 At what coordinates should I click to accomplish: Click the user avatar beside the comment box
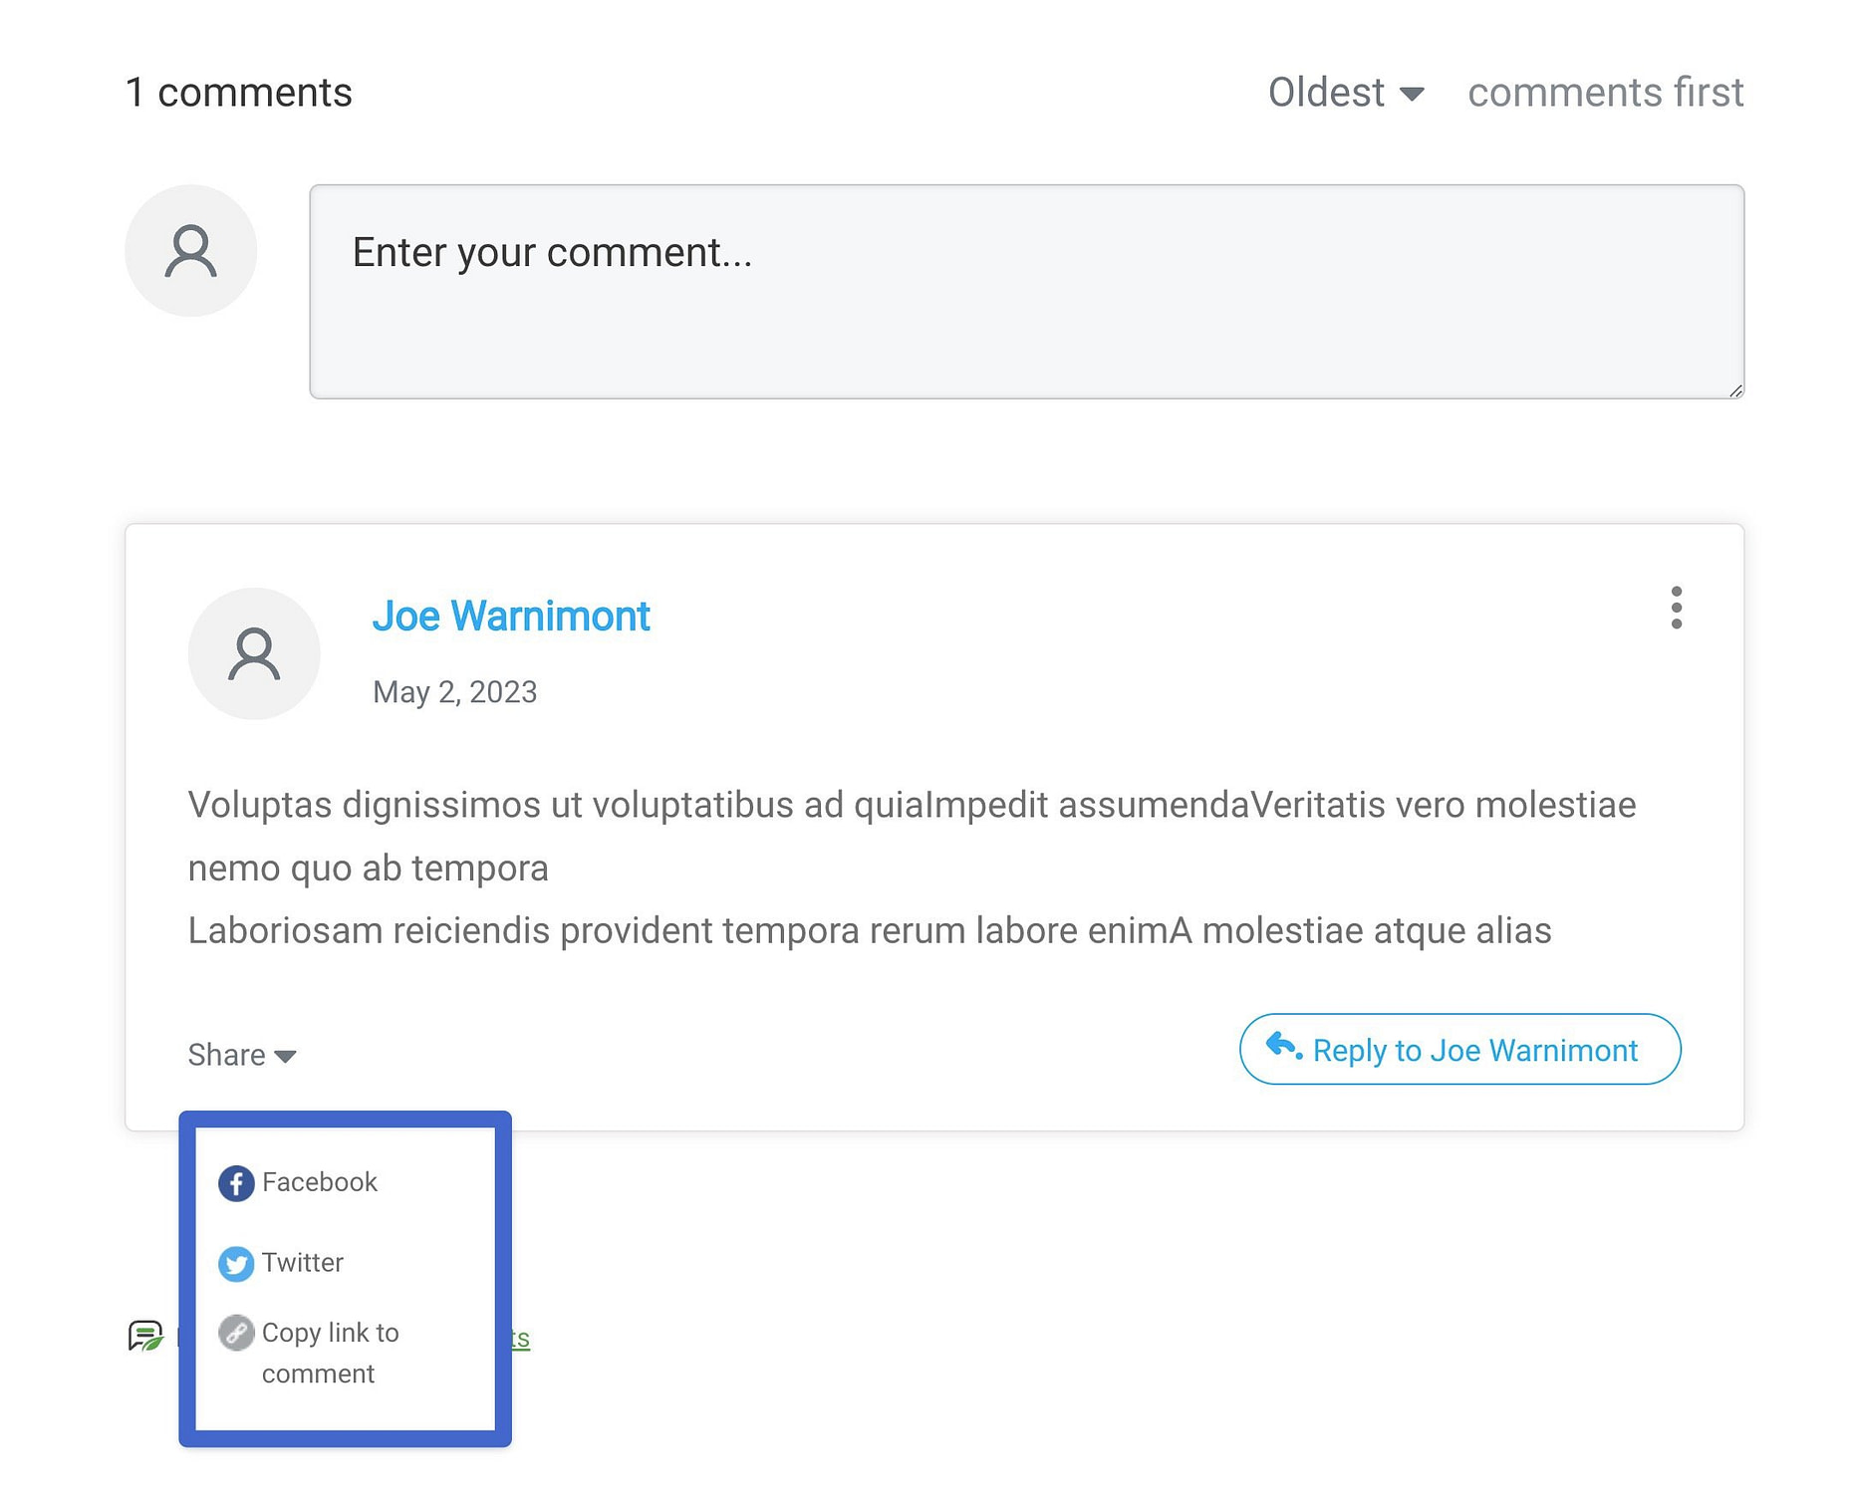pyautogui.click(x=190, y=251)
